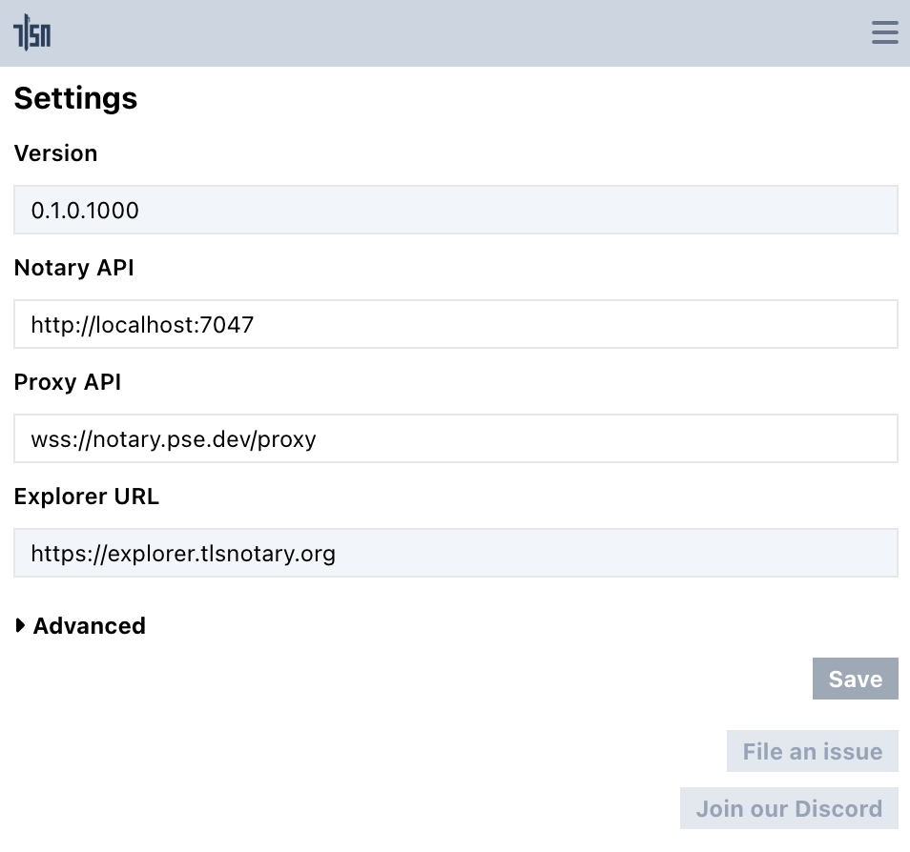
Task: Expand the Advanced disclosure triangle
Action: tap(20, 625)
